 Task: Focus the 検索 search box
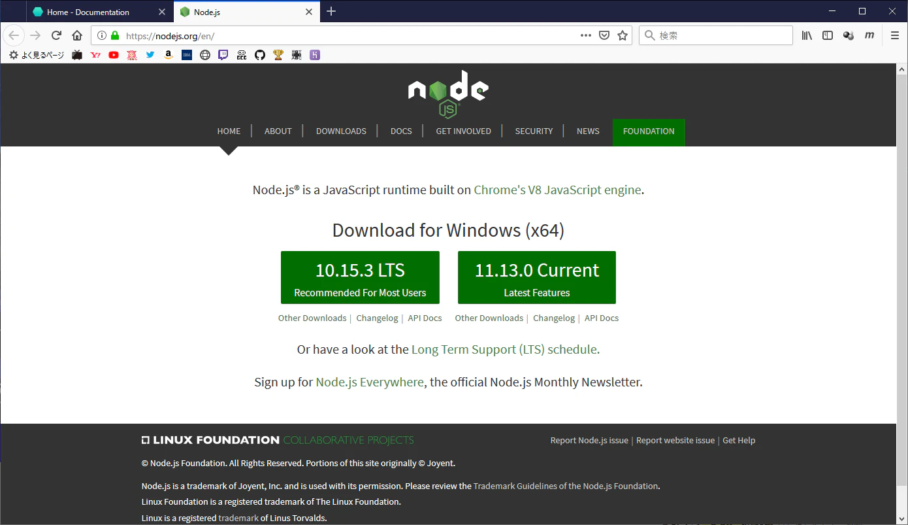[716, 35]
